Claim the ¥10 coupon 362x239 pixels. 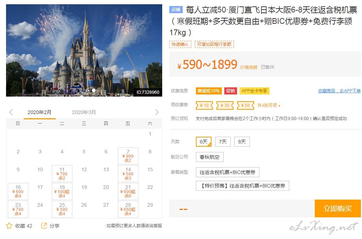(x=204, y=105)
